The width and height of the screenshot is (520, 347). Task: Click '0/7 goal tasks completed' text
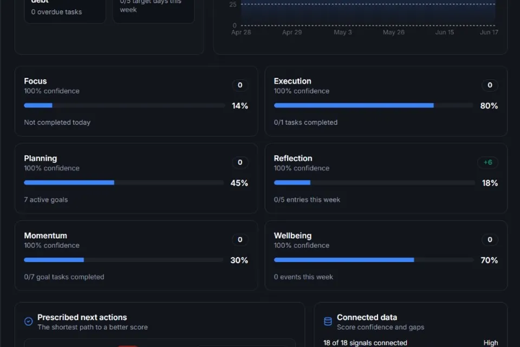(x=64, y=277)
